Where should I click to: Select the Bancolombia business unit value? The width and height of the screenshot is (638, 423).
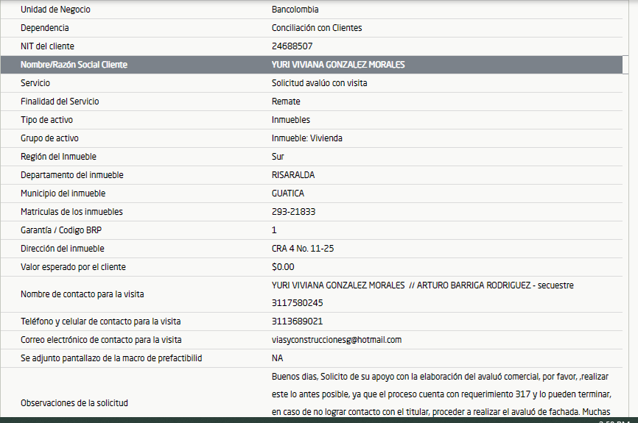tap(295, 10)
